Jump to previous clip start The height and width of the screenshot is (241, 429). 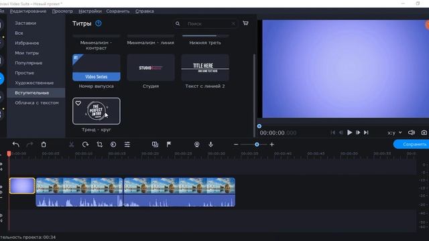[333, 133]
